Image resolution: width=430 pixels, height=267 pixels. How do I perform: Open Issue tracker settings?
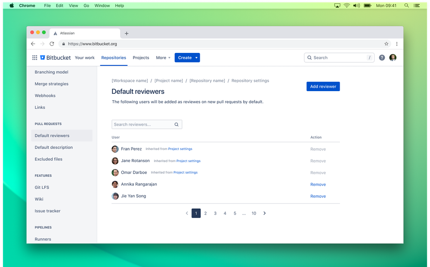click(47, 211)
